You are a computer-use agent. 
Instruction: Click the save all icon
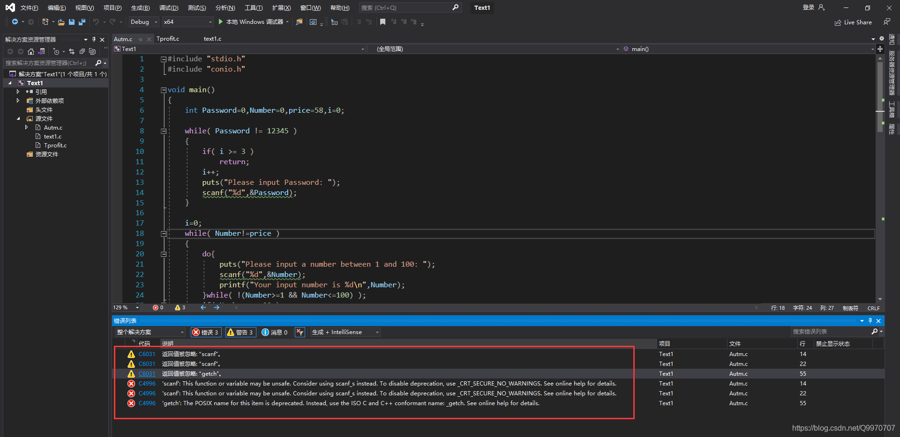82,22
